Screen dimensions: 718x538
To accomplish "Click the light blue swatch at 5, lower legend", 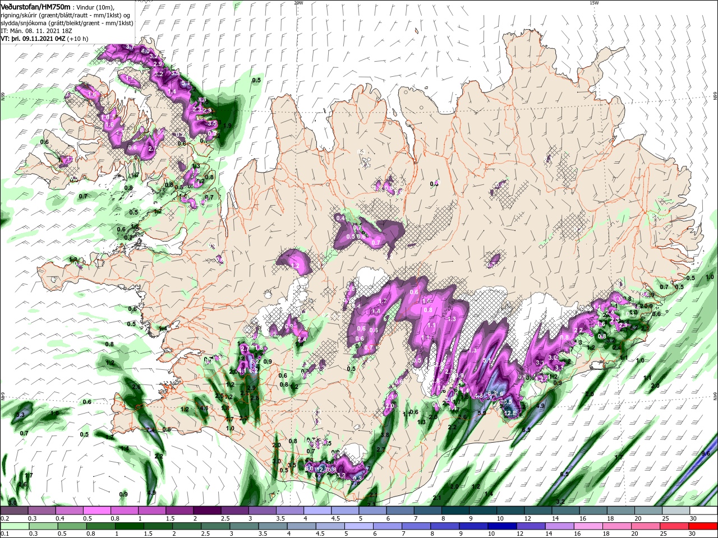I will click(x=358, y=526).
